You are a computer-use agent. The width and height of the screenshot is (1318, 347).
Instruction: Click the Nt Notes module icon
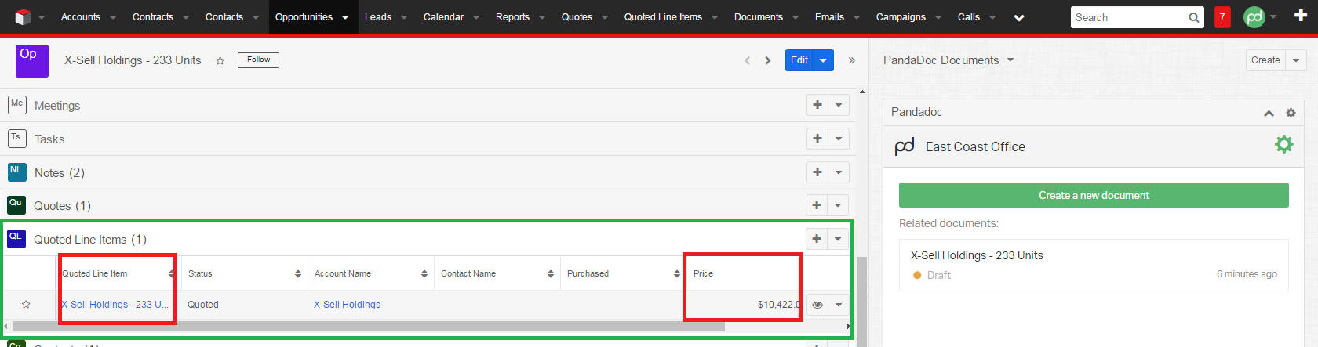[16, 172]
